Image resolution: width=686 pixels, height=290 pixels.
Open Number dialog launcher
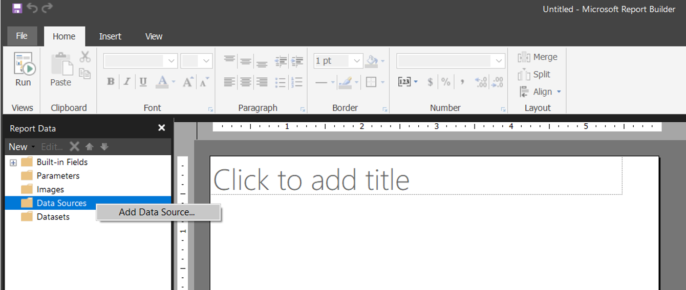coord(503,109)
